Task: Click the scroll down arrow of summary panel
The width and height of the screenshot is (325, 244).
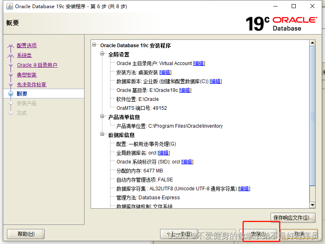Action: tap(312, 205)
